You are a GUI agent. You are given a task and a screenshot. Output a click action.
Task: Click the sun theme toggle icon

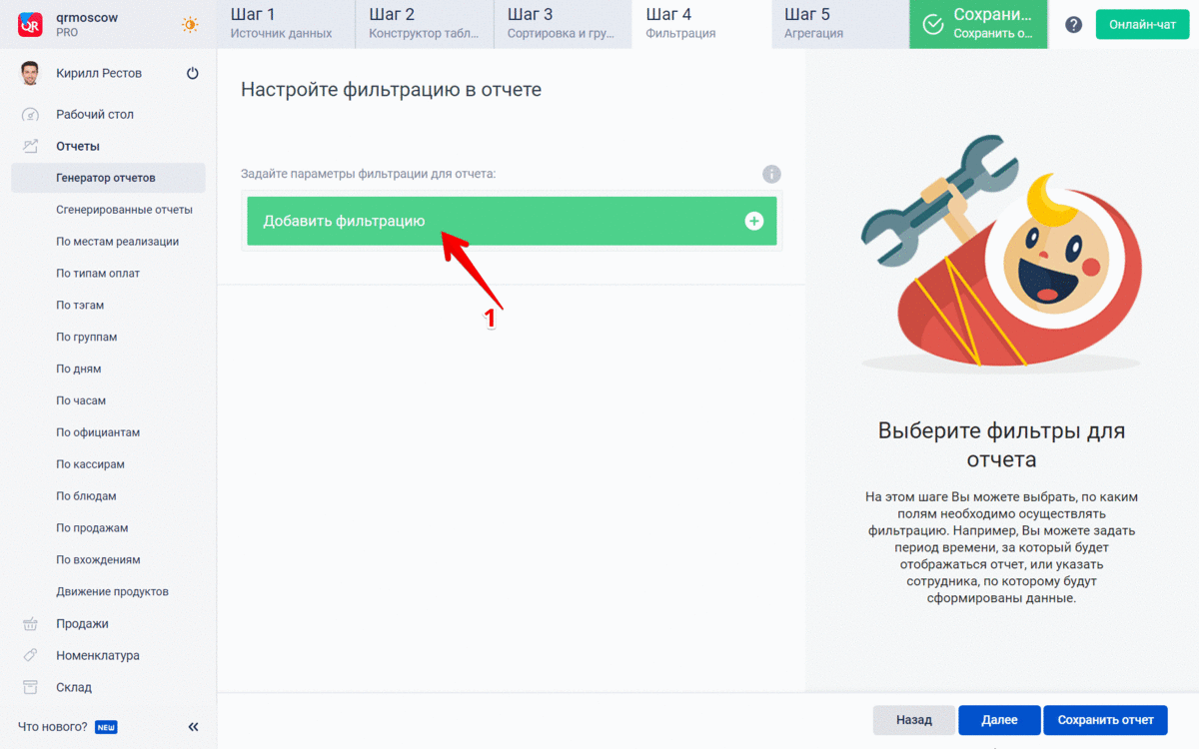coord(190,24)
